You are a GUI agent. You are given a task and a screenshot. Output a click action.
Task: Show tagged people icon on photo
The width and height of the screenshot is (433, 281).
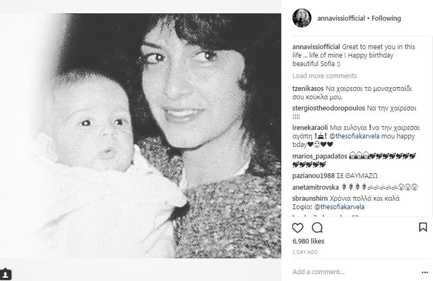pos(5,274)
